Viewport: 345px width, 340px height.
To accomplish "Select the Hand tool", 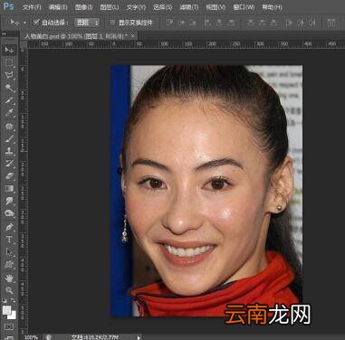I will [9, 278].
